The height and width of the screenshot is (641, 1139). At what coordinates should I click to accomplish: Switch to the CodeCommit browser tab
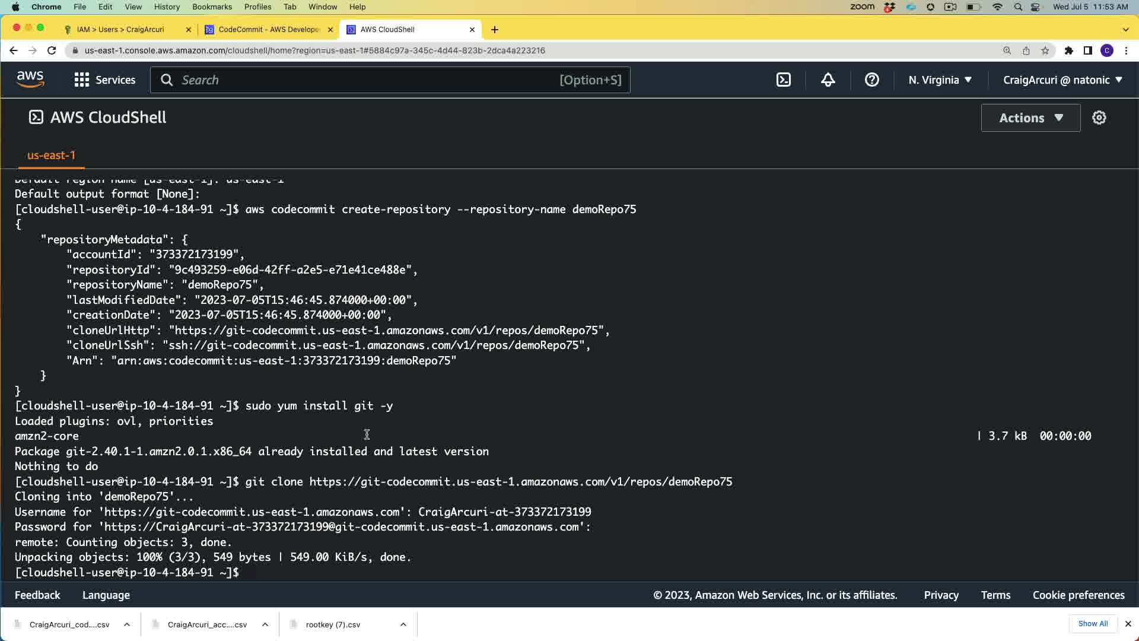coord(268,30)
